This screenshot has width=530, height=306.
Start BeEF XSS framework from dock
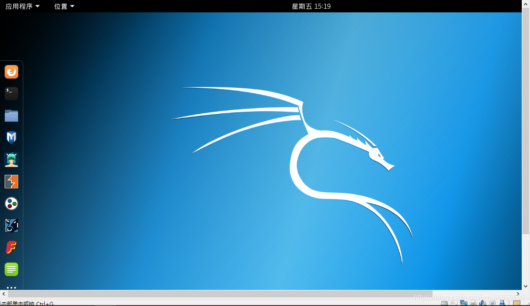(x=11, y=225)
